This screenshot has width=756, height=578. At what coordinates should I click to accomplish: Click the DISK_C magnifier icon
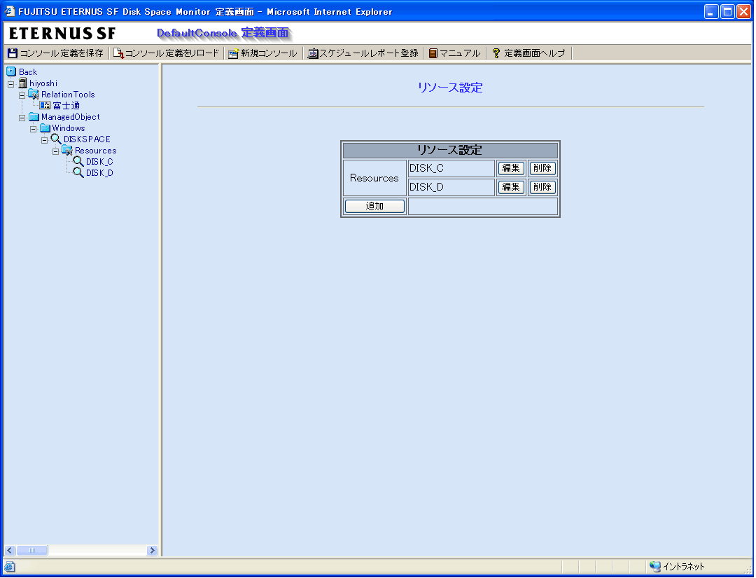[78, 162]
